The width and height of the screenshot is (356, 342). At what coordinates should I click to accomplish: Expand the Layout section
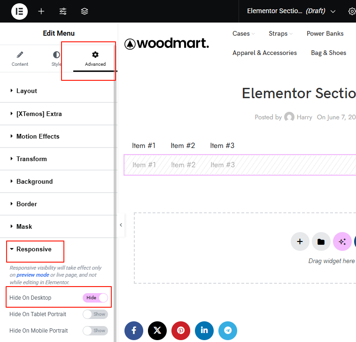[x=27, y=91]
